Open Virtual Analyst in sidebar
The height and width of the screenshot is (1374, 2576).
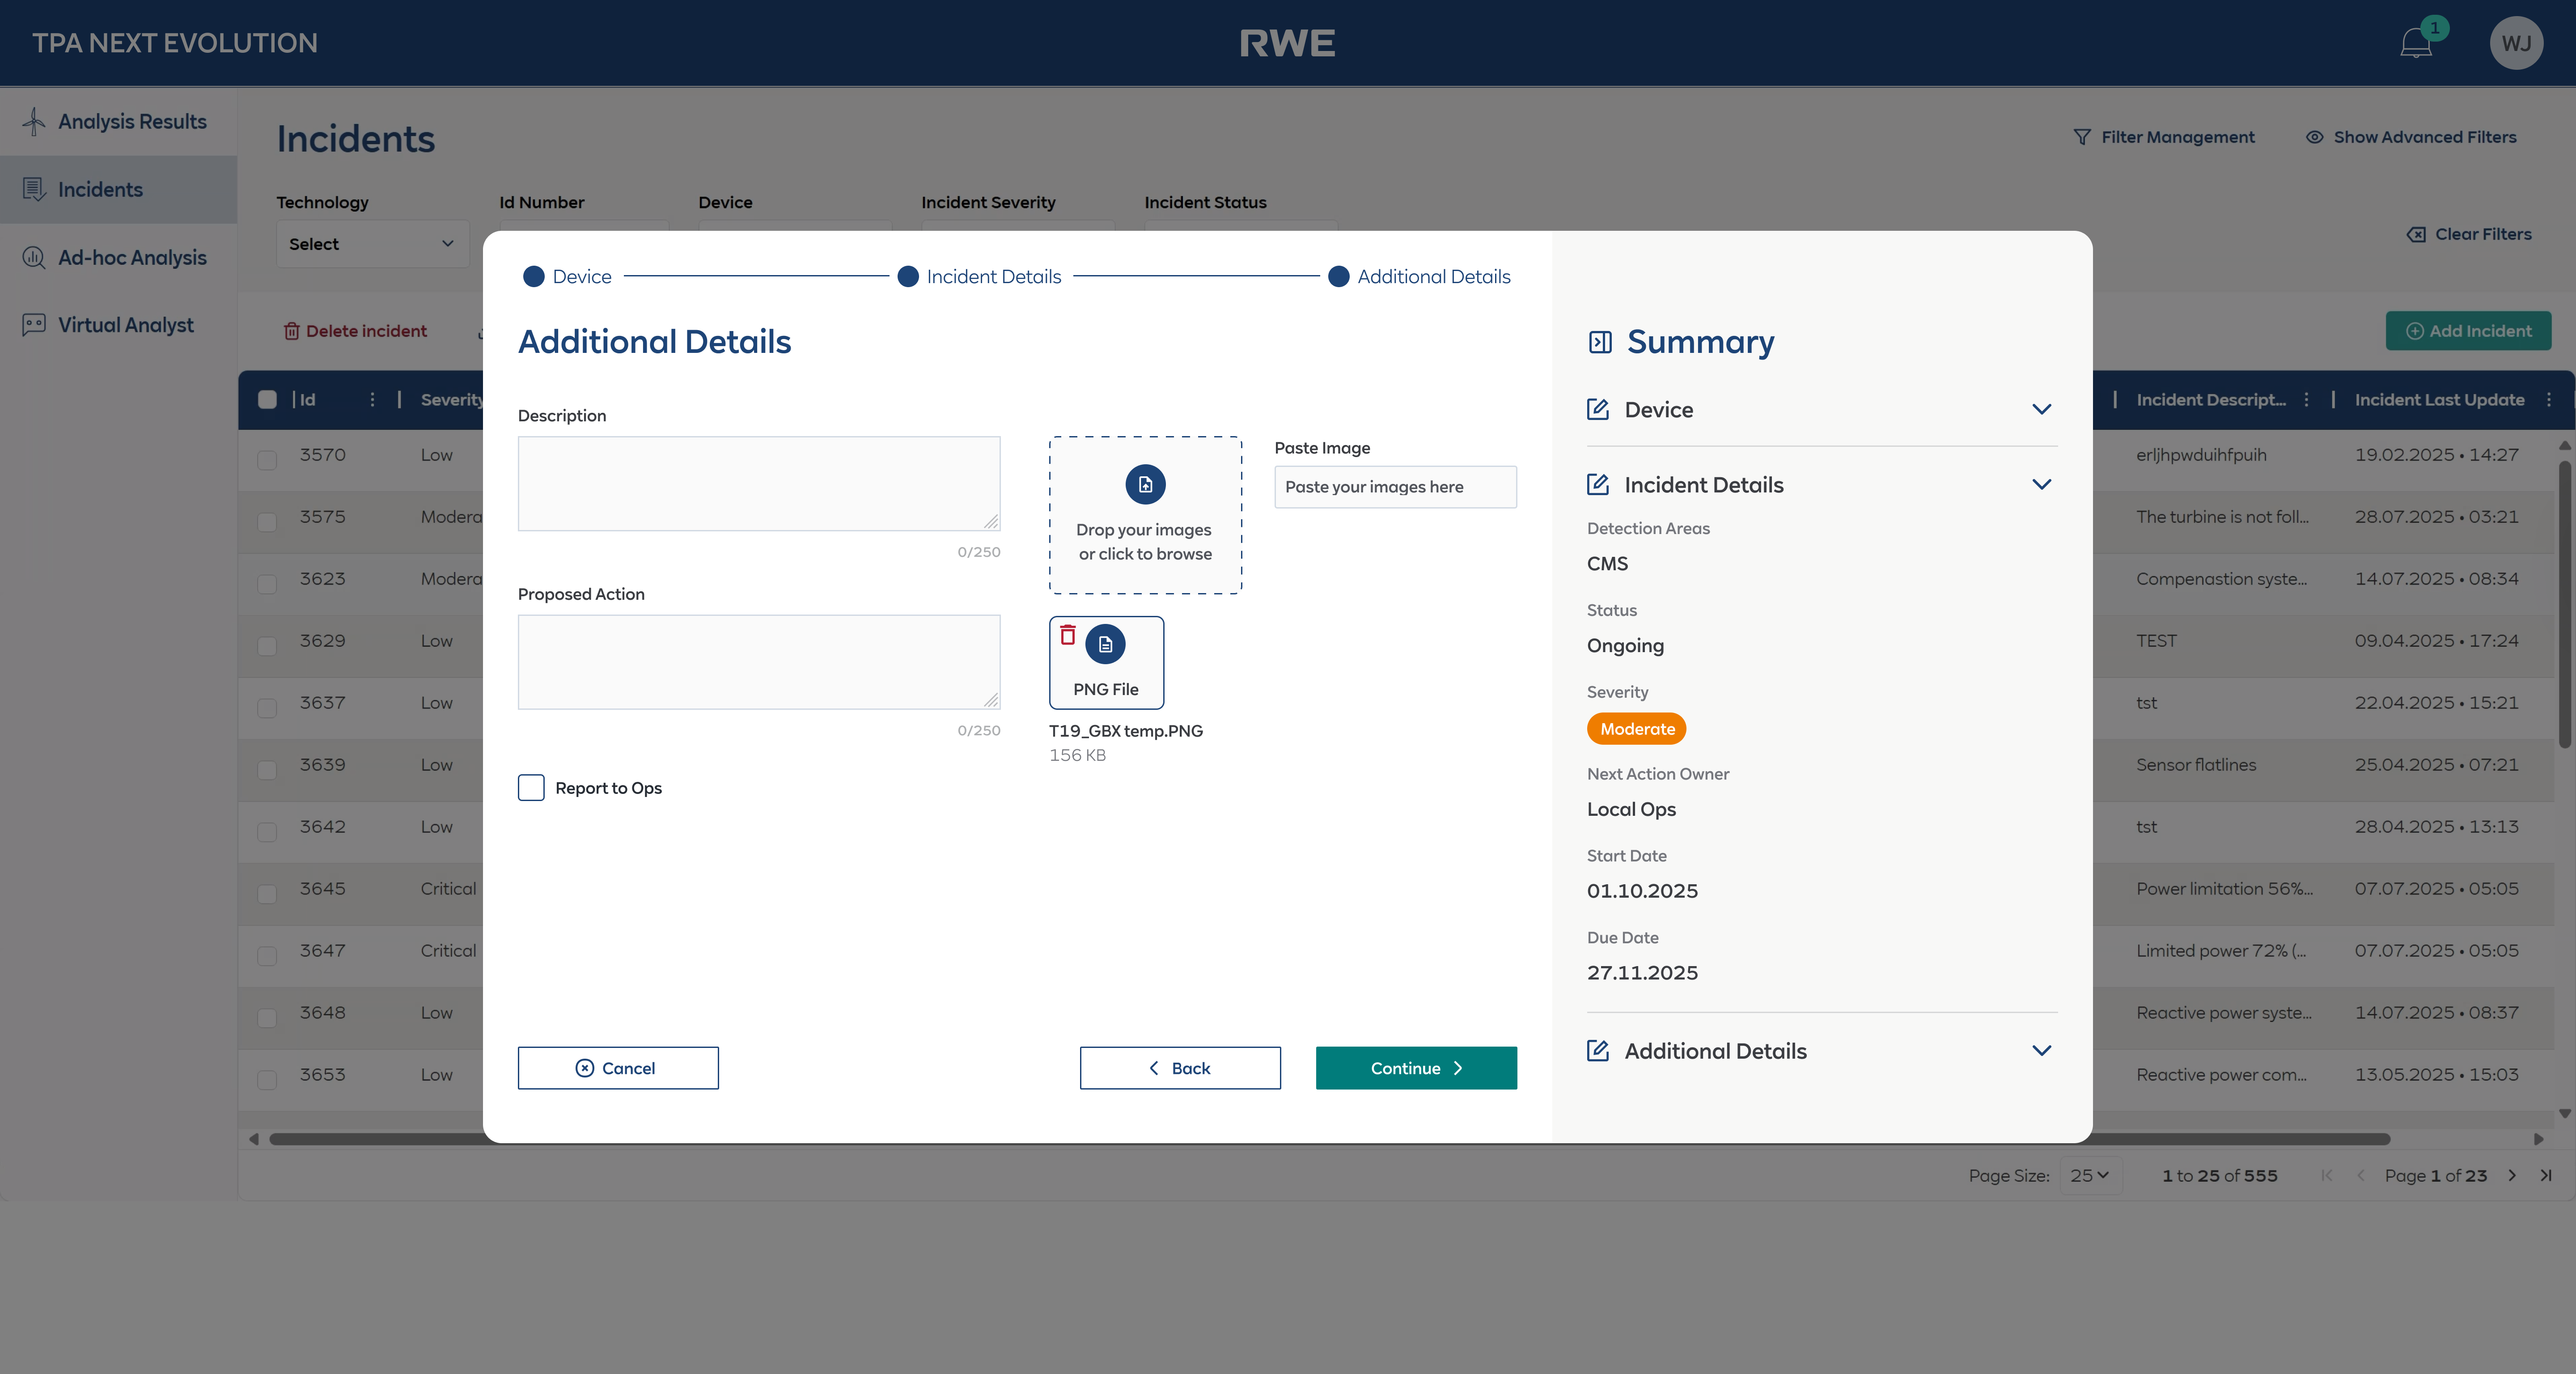click(x=118, y=325)
